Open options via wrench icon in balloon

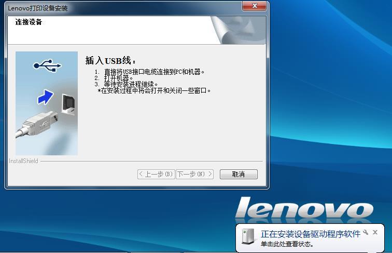tap(366, 232)
